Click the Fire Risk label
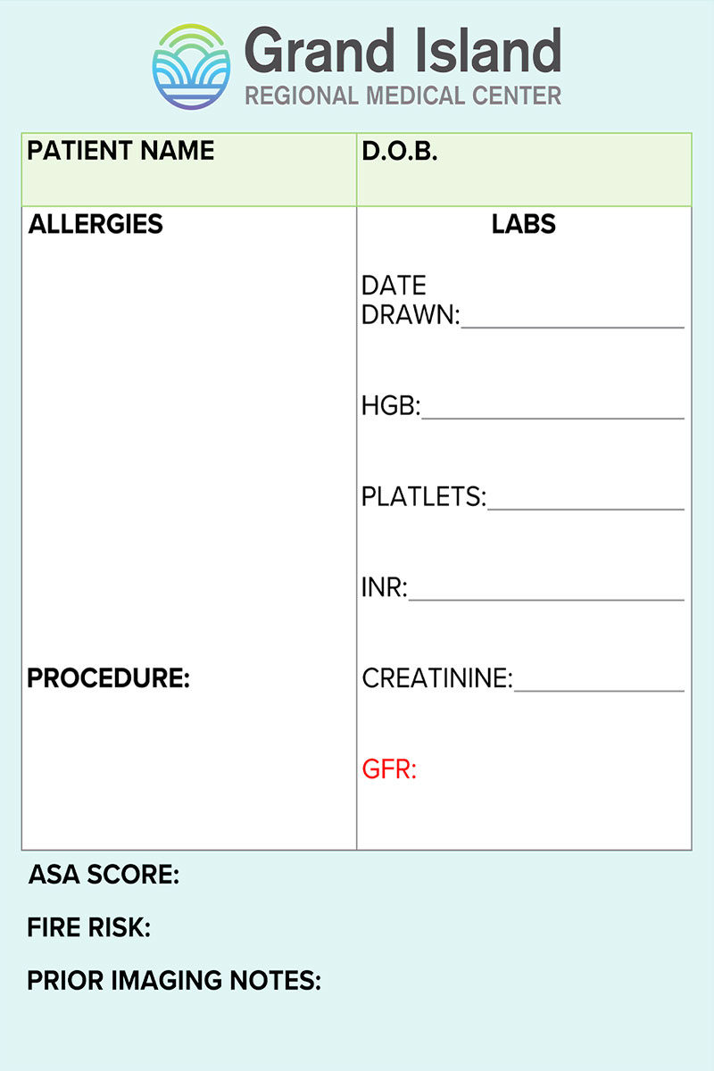The height and width of the screenshot is (1071, 714). click(x=89, y=928)
